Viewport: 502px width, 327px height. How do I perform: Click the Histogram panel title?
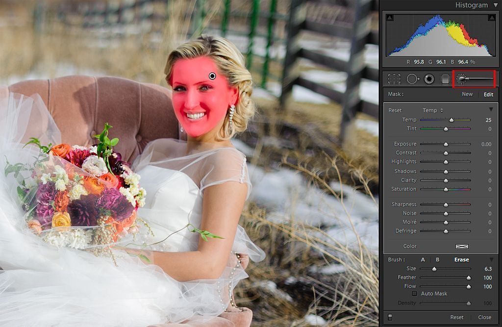pos(472,5)
